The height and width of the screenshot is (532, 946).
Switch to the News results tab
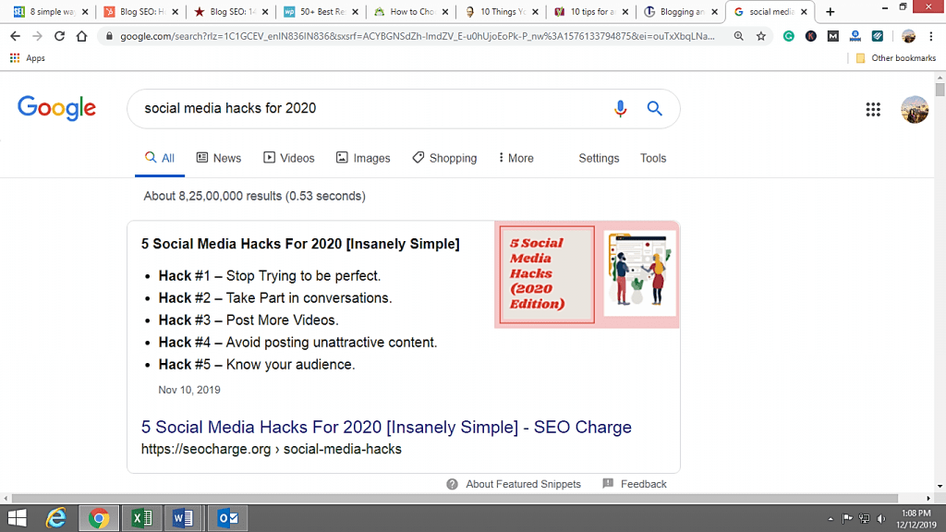pos(218,158)
